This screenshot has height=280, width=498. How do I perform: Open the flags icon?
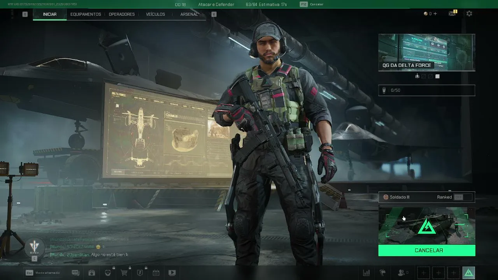(382, 273)
